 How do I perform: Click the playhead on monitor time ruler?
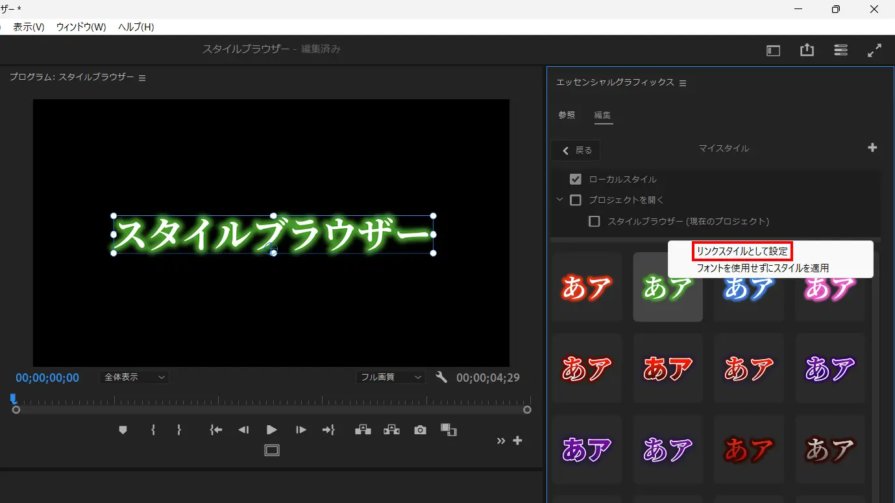click(13, 399)
